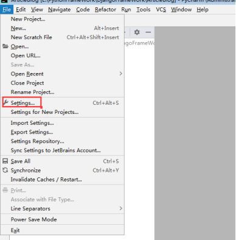Click the Ctrl+Alt+S shortcut text
Screen dimensions: 236x240
(x=106, y=103)
